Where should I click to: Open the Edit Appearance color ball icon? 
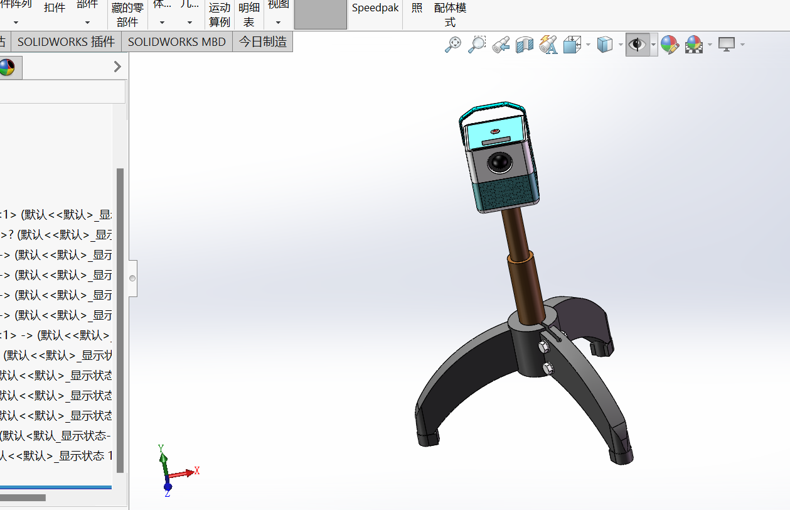(670, 45)
